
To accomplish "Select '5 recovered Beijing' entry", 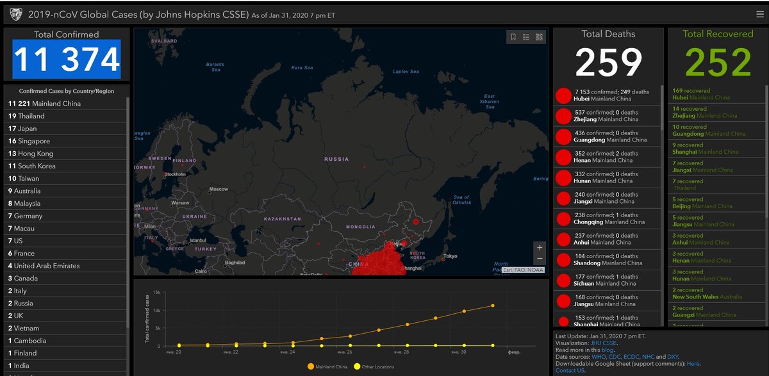I will 716,202.
